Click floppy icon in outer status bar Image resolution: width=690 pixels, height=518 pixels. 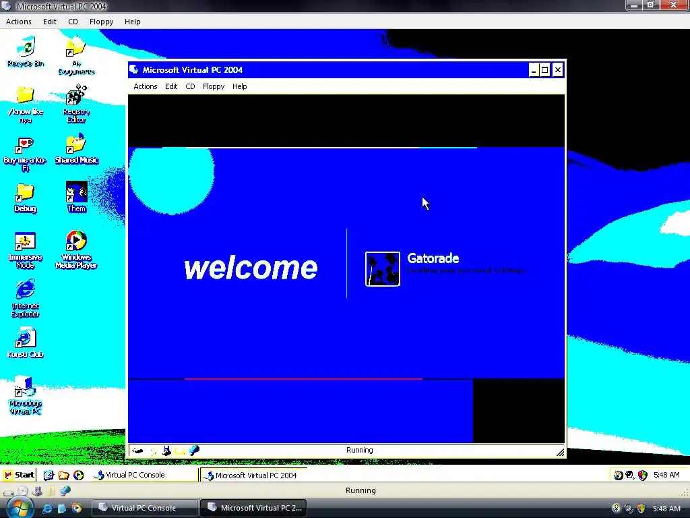point(37,491)
